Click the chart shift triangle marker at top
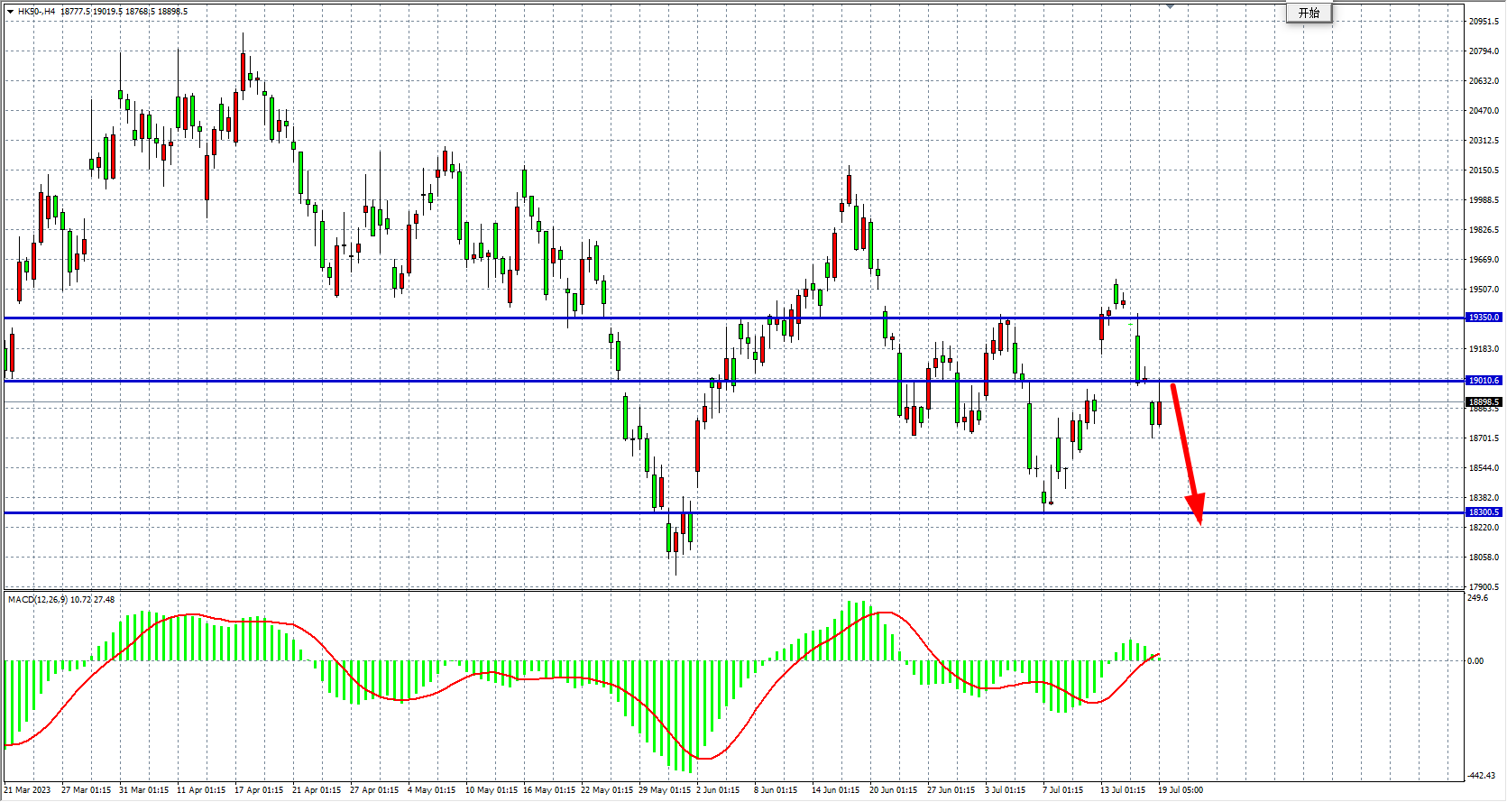Viewport: 1507px width, 802px height. [1170, 6]
